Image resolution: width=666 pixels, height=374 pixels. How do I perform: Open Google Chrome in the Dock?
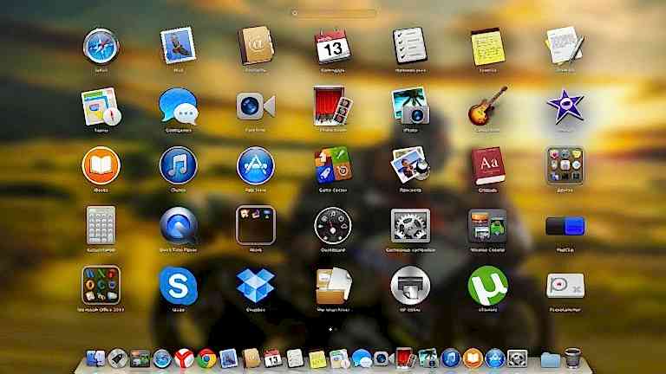point(206,358)
